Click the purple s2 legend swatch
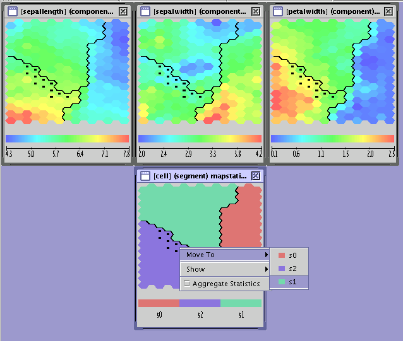Viewport: 403px width, 341px height. [200, 303]
